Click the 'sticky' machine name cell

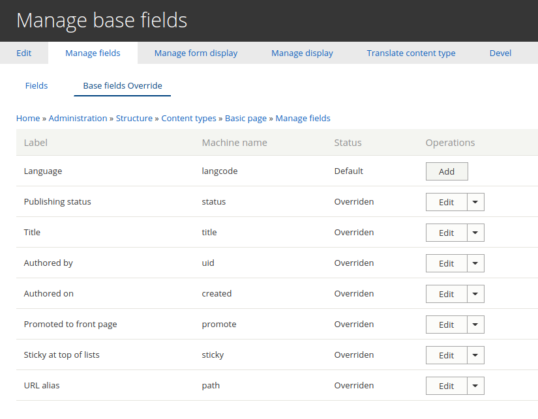point(213,355)
